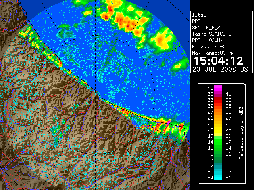Click the 'PRF: 1000Hz' line
Image resolution: width=254 pixels, height=190 pixels.
(207, 40)
